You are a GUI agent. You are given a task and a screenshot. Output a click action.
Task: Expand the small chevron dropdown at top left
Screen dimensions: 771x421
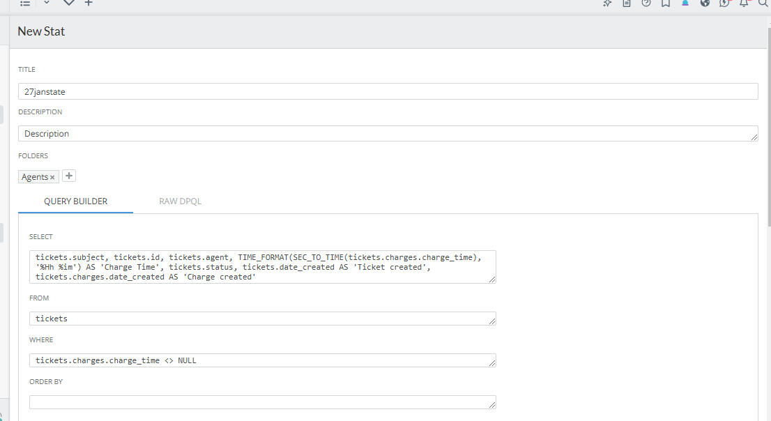click(47, 3)
